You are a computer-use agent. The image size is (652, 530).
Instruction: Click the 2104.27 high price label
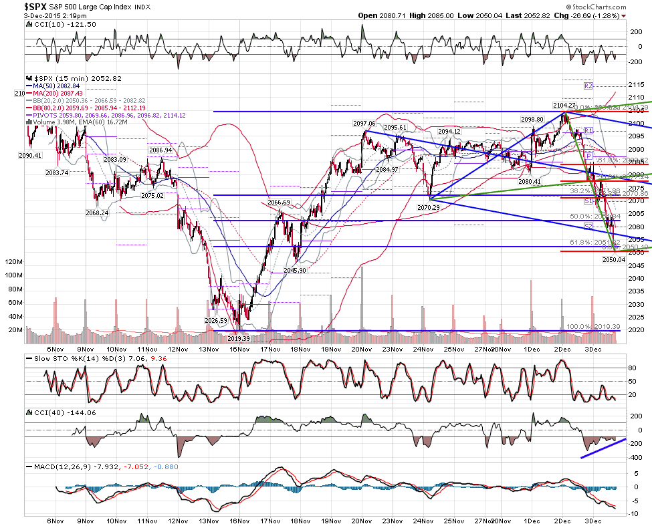coord(564,105)
